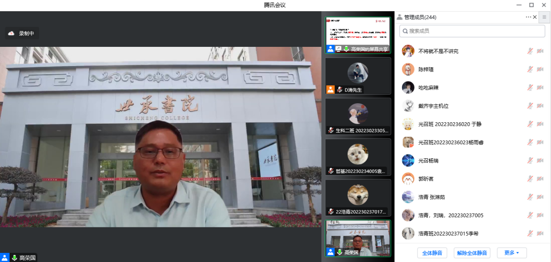This screenshot has height=262, width=551.
Task: Click the cloud recording status icon
Action: (x=12, y=33)
